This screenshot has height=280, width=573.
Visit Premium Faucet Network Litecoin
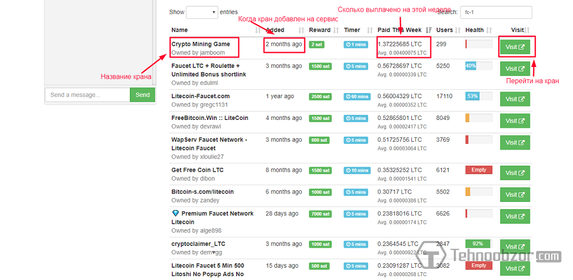pos(515,216)
